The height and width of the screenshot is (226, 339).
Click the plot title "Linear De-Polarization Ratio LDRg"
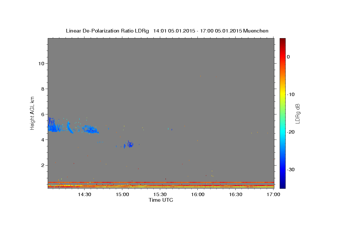coord(107,31)
